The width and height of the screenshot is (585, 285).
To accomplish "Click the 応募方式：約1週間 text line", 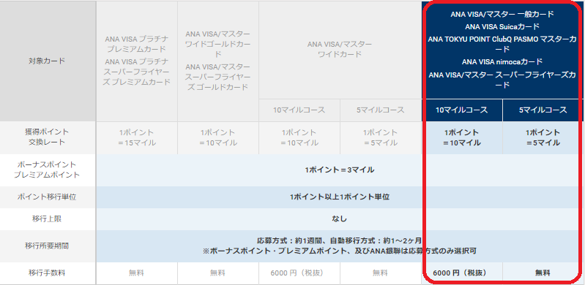I will [x=340, y=241].
